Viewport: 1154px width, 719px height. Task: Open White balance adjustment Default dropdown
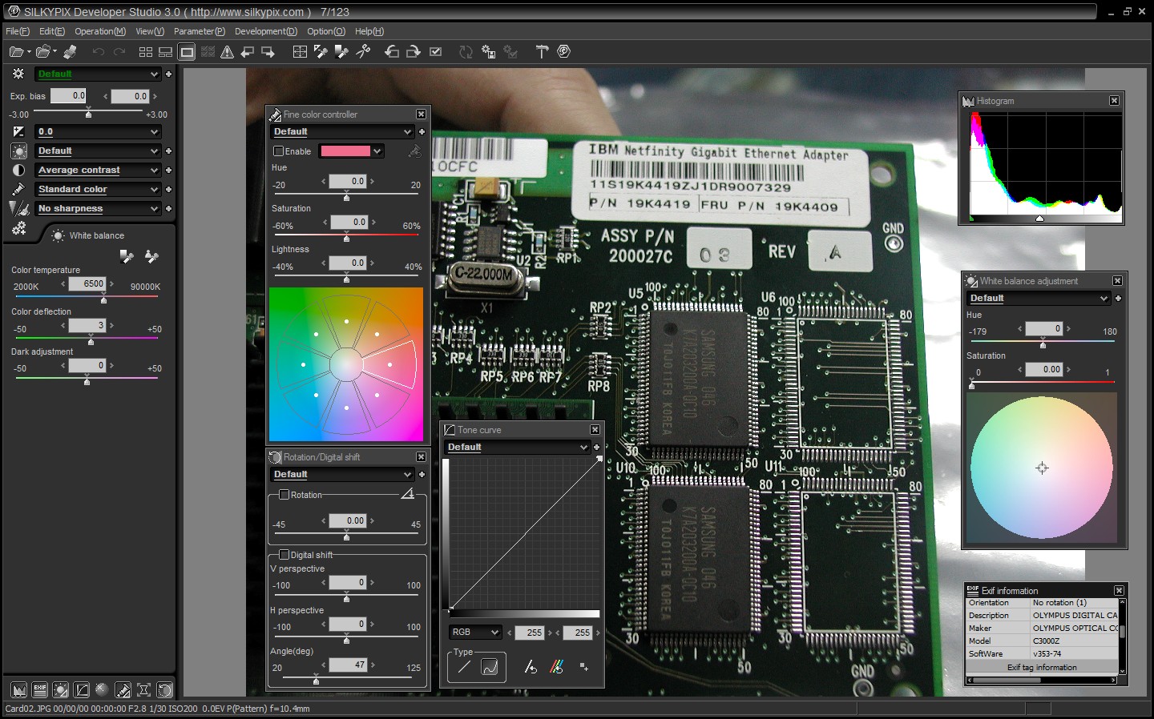1039,298
